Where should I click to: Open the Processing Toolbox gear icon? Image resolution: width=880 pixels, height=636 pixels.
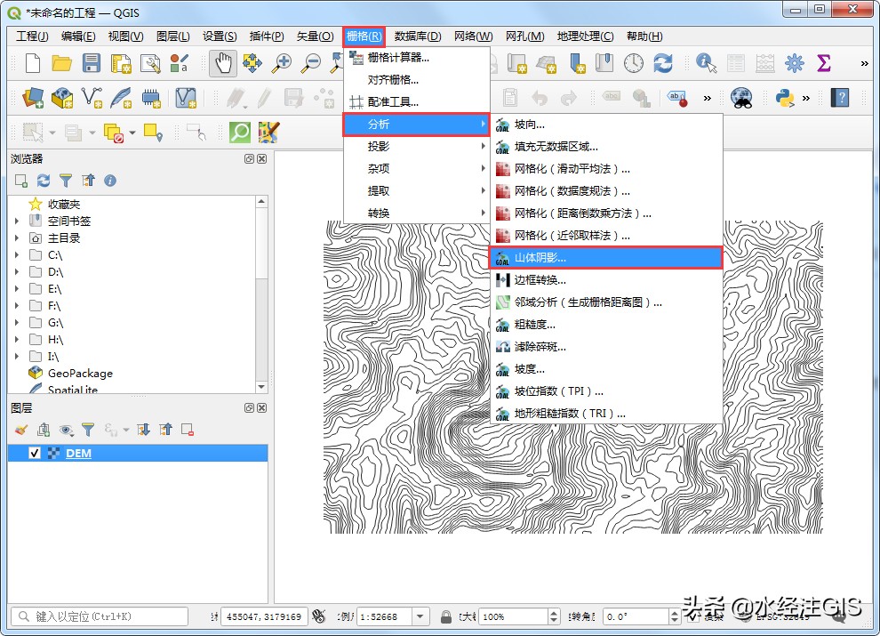(x=794, y=63)
